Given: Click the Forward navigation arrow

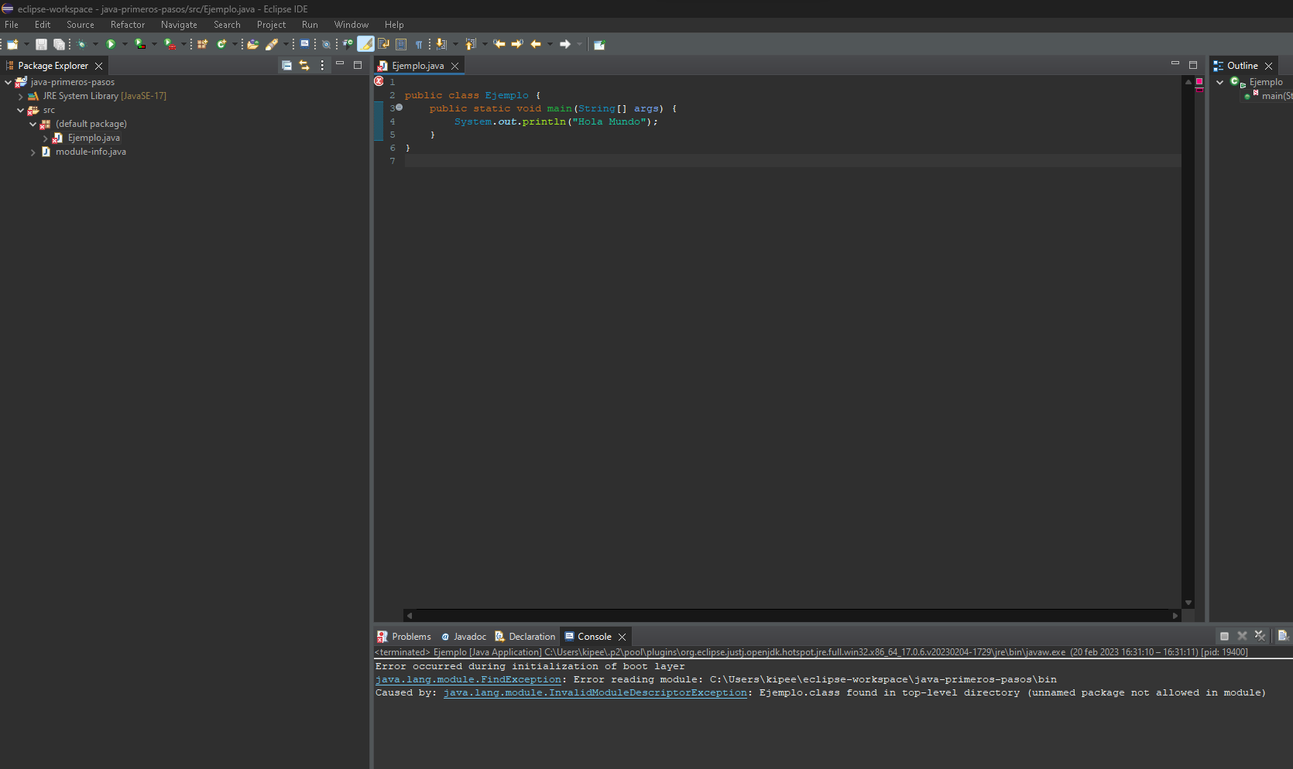Looking at the screenshot, I should 565,44.
